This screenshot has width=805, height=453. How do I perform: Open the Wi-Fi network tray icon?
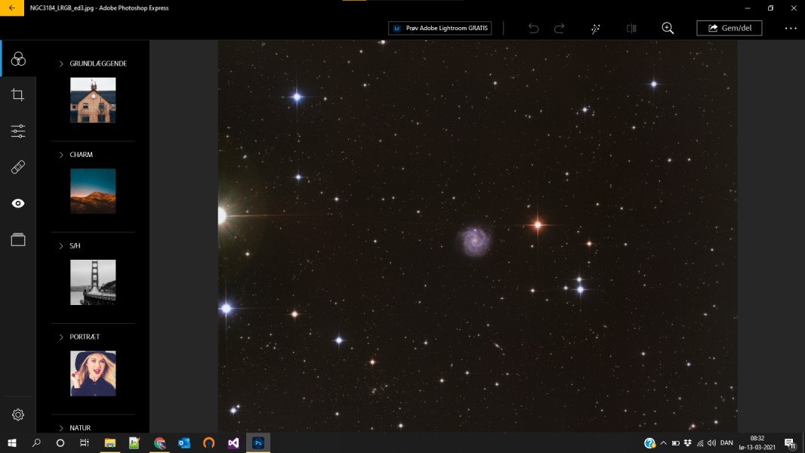point(700,442)
